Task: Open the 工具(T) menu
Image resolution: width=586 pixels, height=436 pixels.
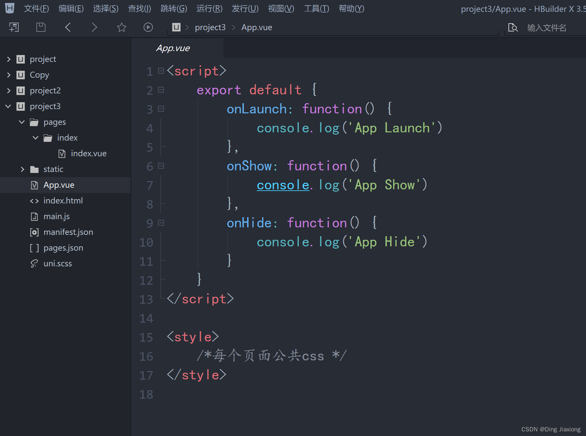Action: 316,9
